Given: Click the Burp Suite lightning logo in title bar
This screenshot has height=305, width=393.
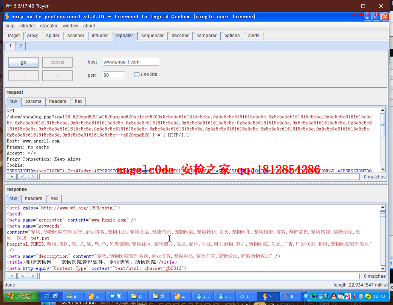Looking at the screenshot, I should point(7,16).
